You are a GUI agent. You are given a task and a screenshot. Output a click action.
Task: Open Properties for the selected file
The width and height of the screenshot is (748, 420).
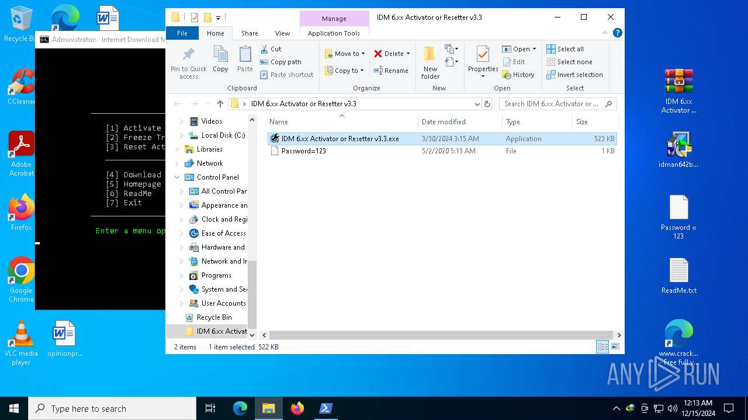click(483, 62)
